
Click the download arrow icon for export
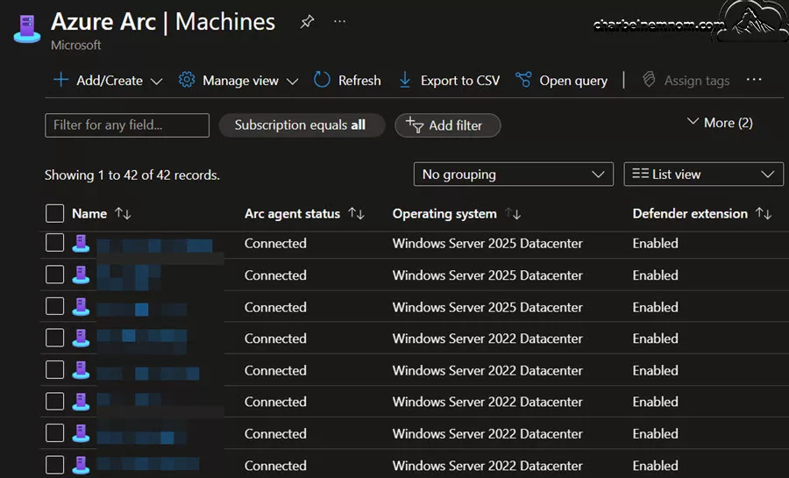click(405, 80)
